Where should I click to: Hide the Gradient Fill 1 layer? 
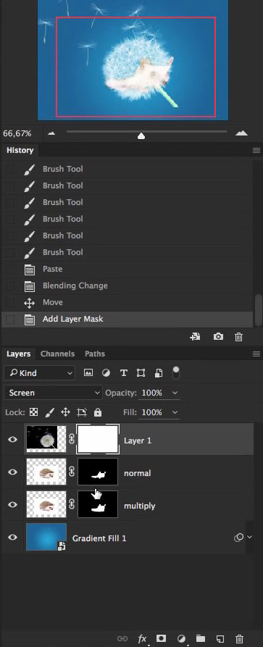pos(13,538)
